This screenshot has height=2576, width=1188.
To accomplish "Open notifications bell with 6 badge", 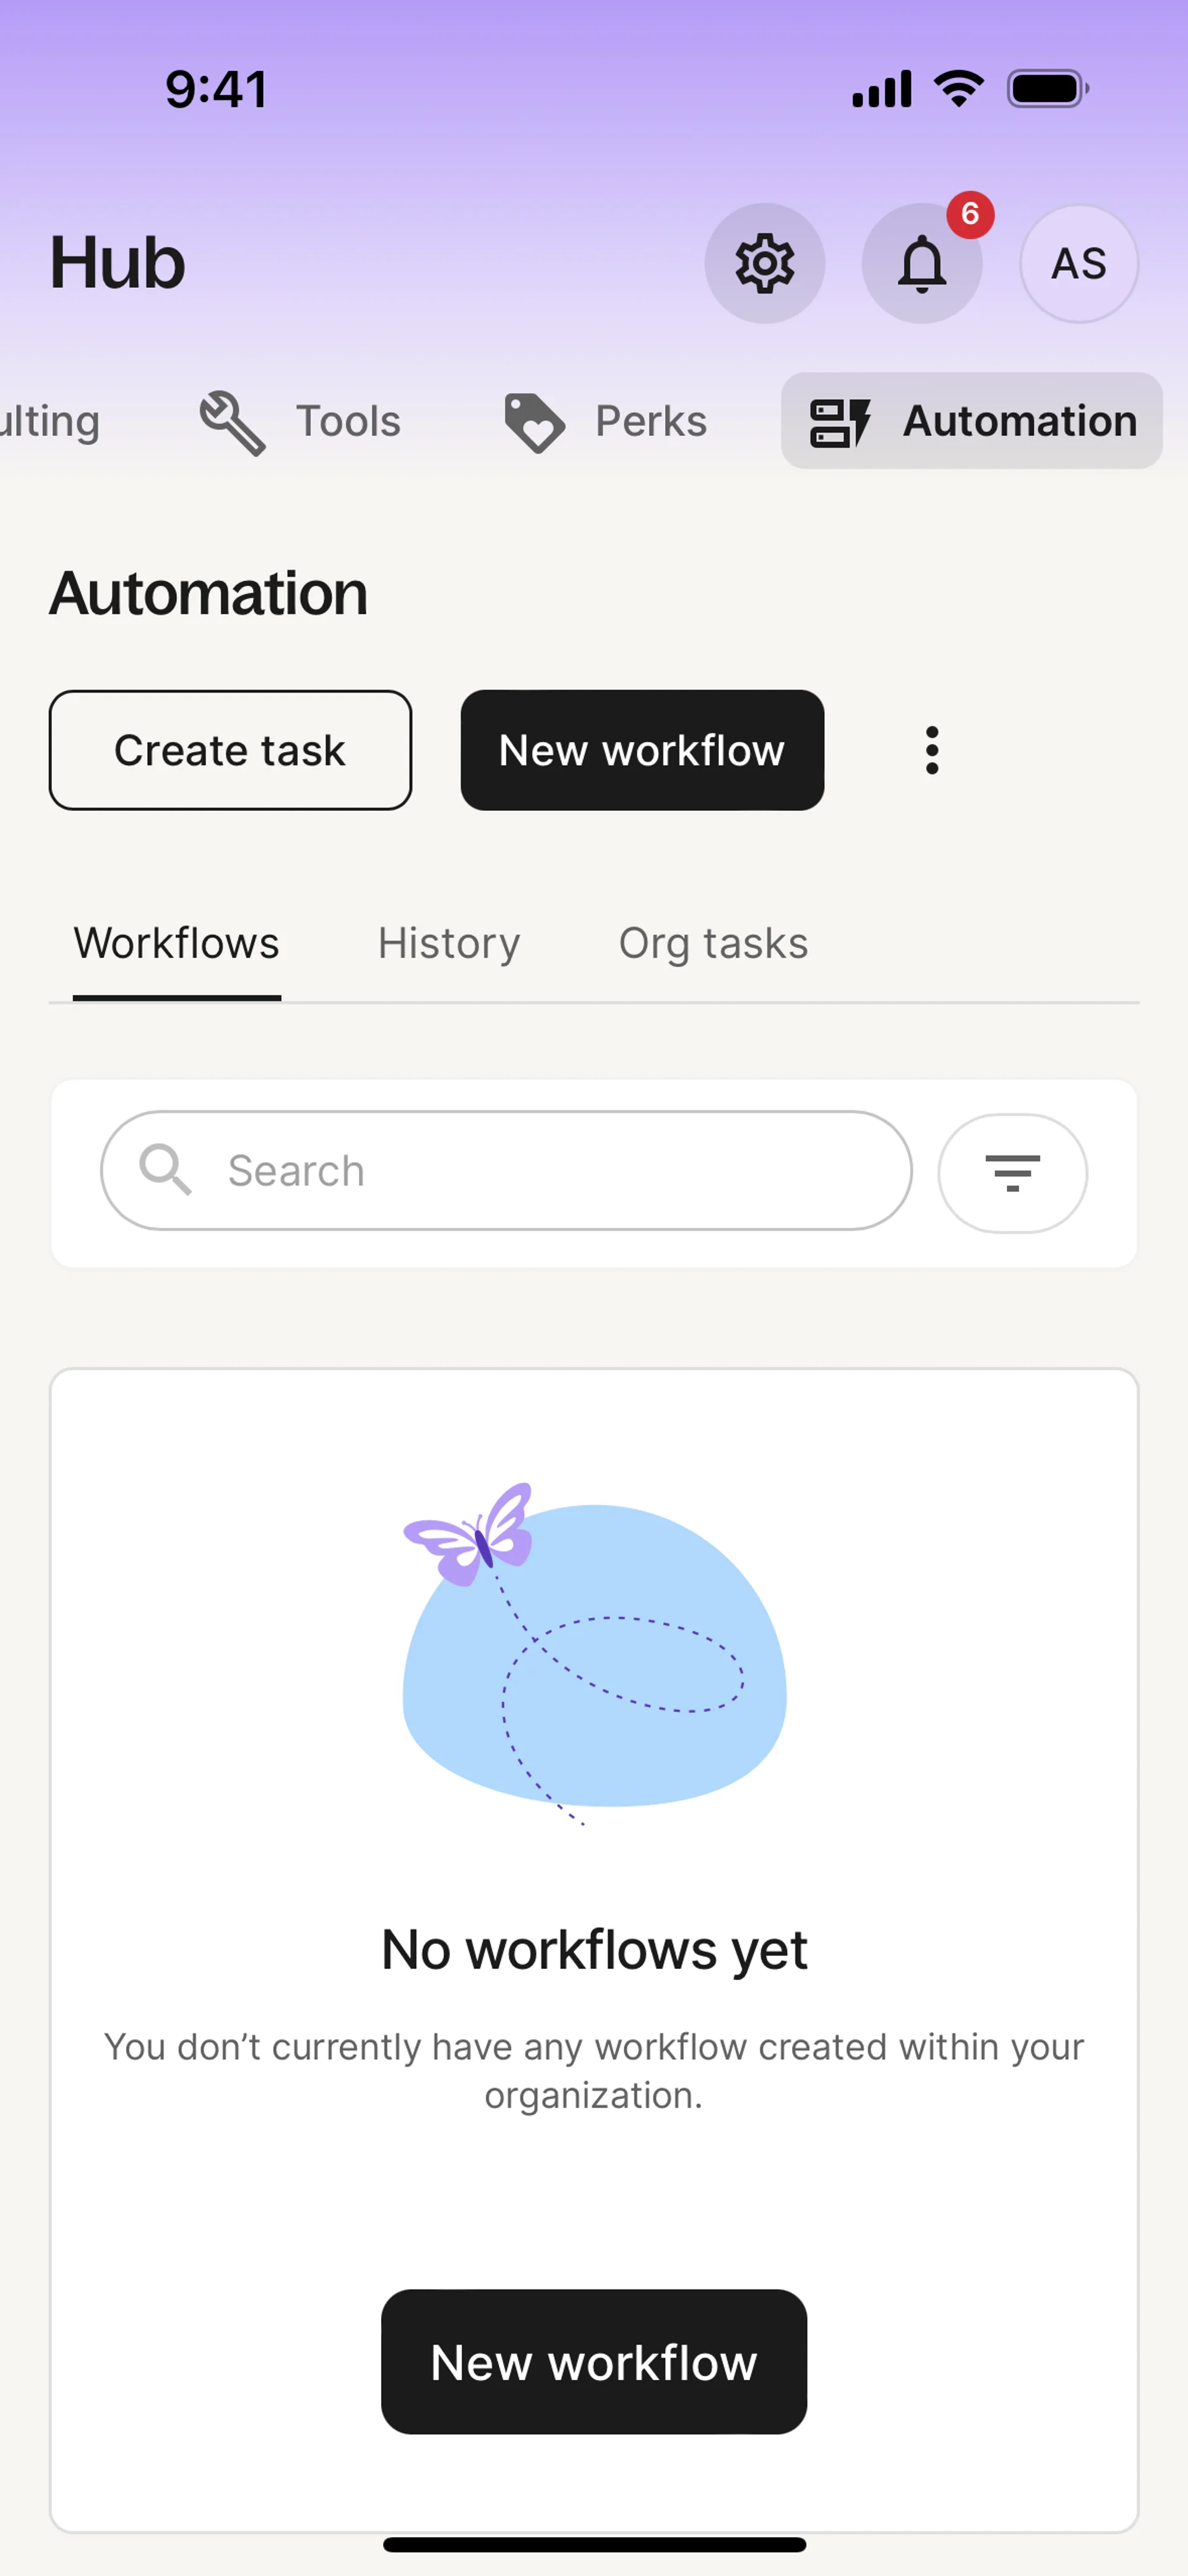I will (x=921, y=263).
